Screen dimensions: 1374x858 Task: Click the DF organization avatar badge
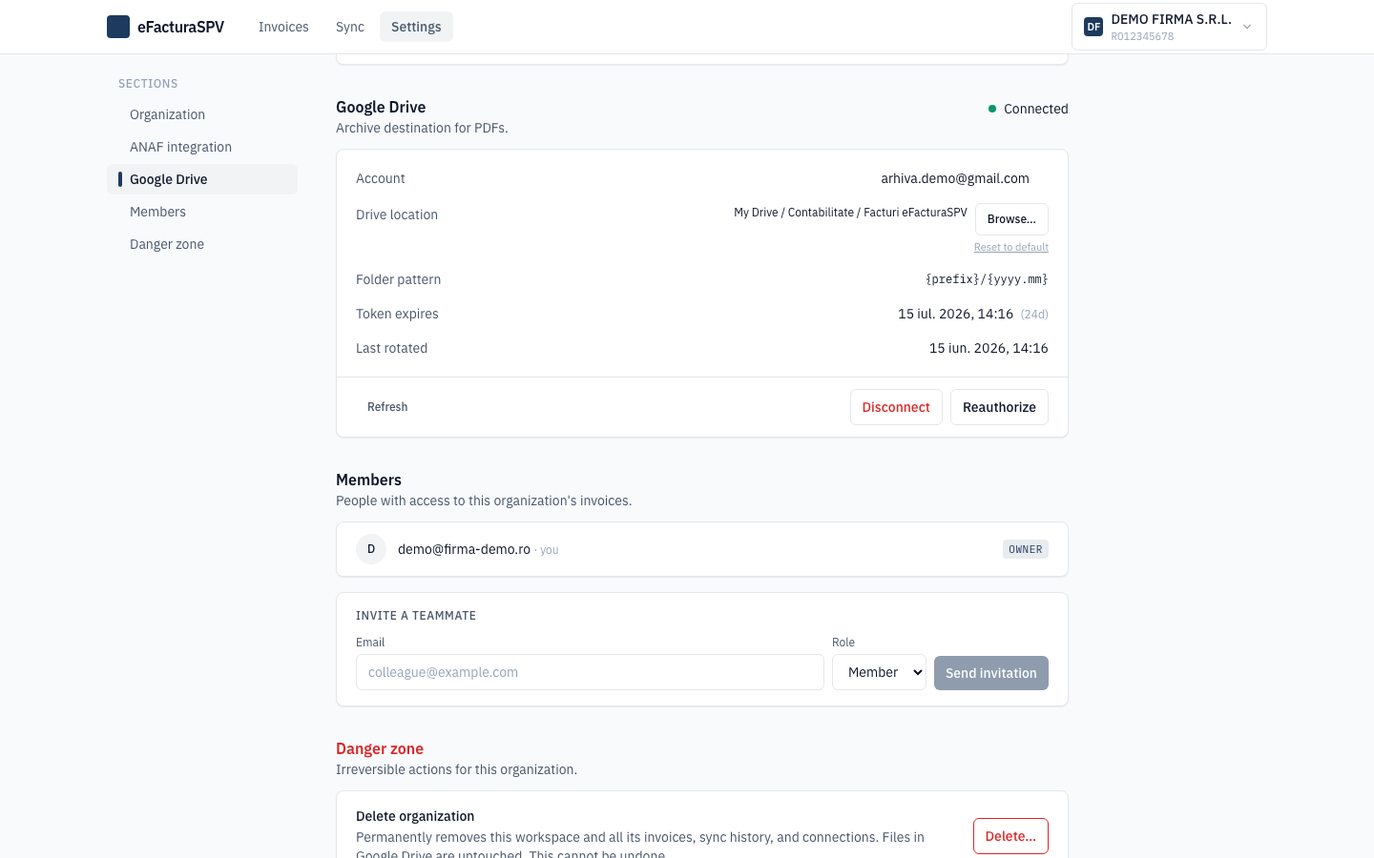click(1093, 27)
